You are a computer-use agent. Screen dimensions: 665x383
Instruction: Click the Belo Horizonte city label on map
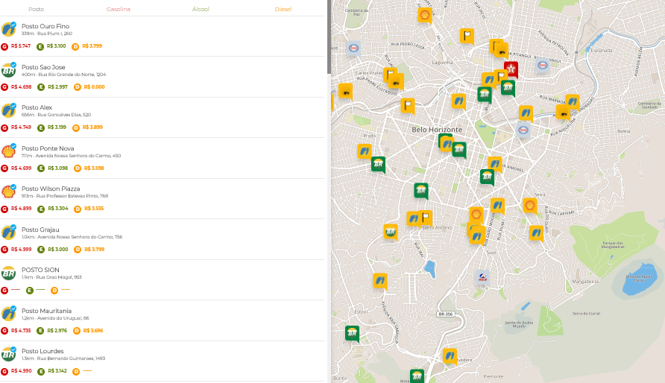point(437,130)
